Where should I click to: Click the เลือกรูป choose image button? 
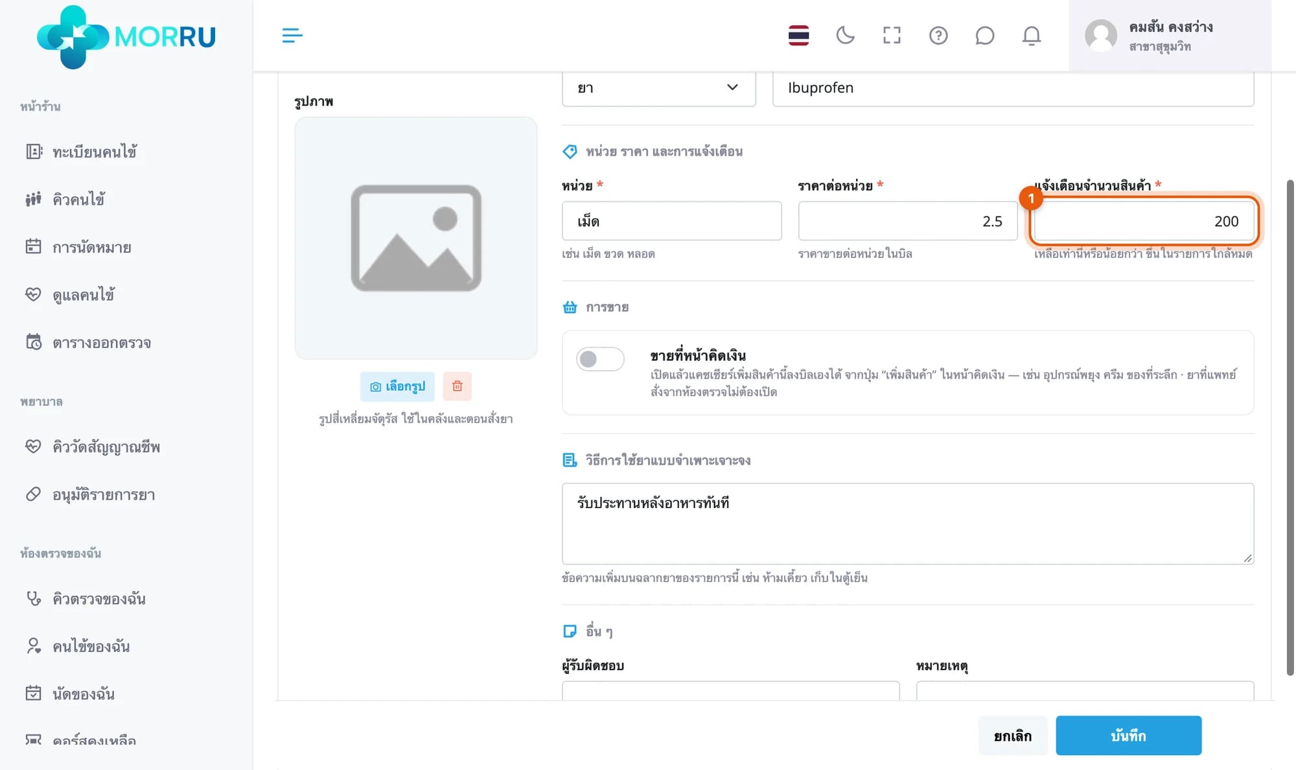point(397,386)
